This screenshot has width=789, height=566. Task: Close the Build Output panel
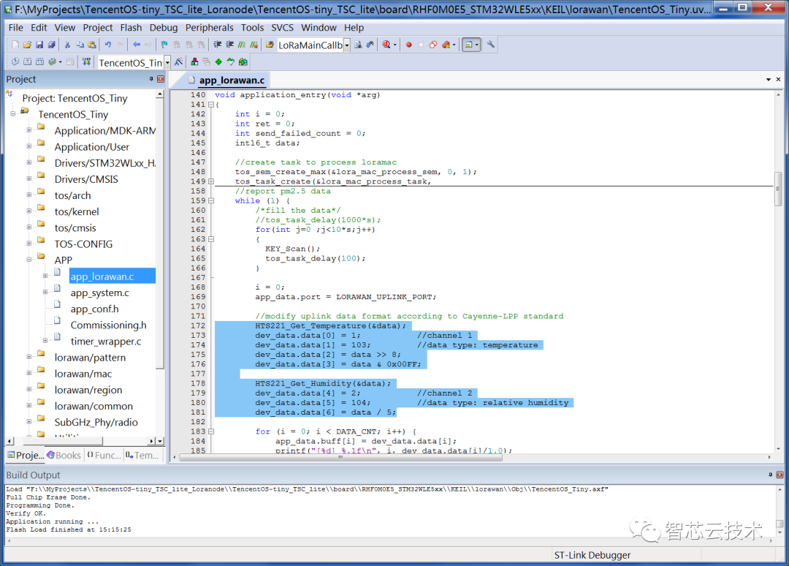[x=780, y=475]
